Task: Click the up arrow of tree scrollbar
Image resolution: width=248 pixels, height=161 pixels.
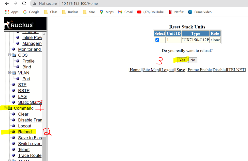Action: (44, 34)
